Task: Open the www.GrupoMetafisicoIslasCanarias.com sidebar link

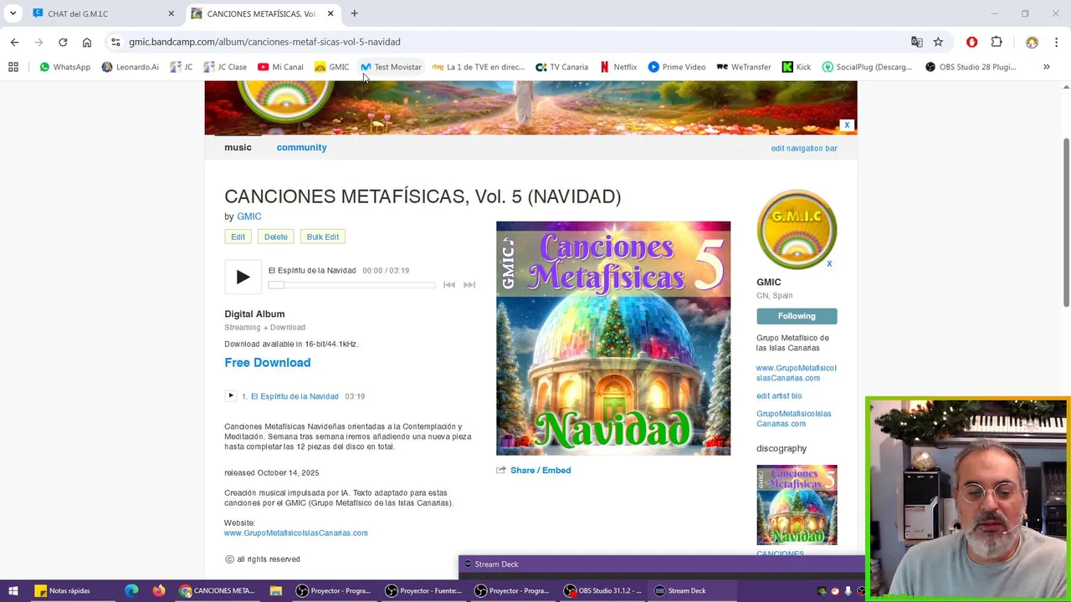Action: click(797, 373)
